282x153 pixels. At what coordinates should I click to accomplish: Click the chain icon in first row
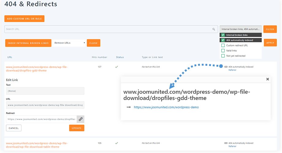tap(226, 67)
